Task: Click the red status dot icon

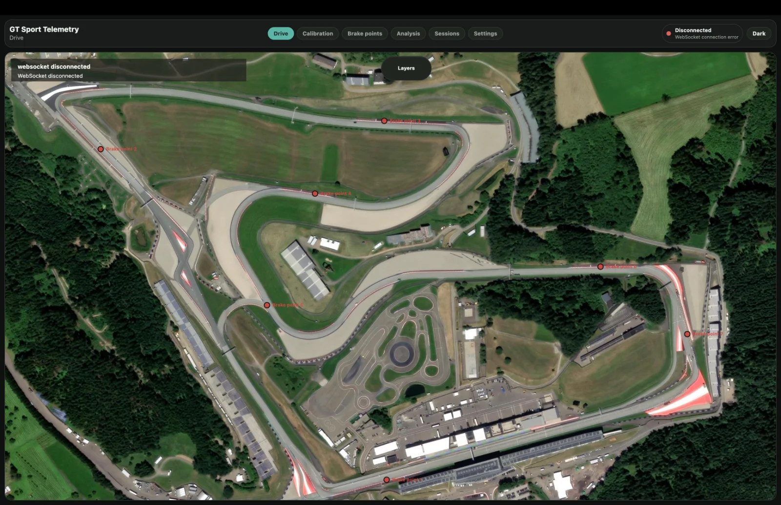Action: point(669,34)
